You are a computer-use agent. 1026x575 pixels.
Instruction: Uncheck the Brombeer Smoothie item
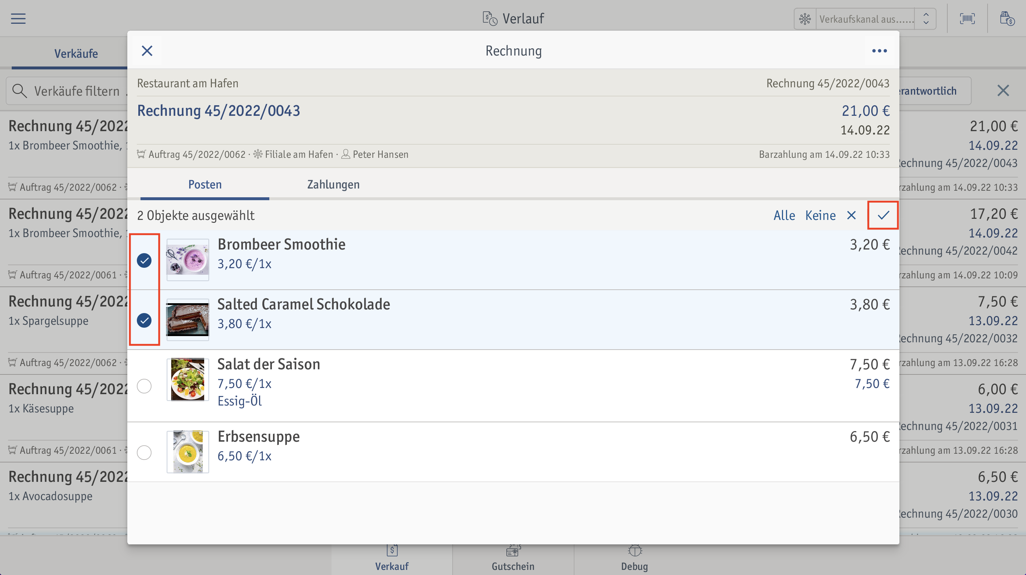click(x=144, y=260)
